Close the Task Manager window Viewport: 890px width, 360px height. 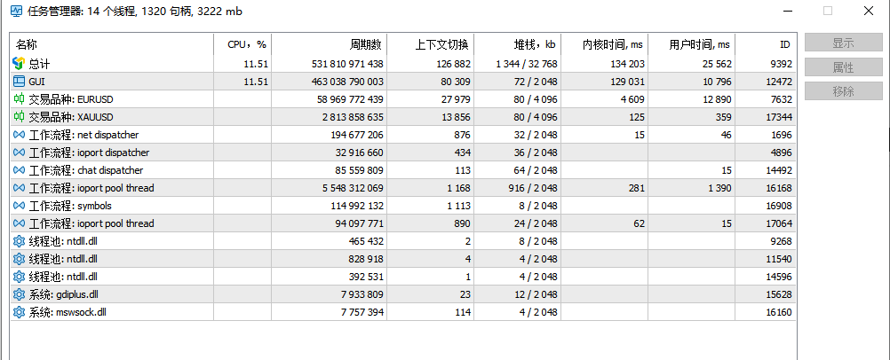click(869, 12)
